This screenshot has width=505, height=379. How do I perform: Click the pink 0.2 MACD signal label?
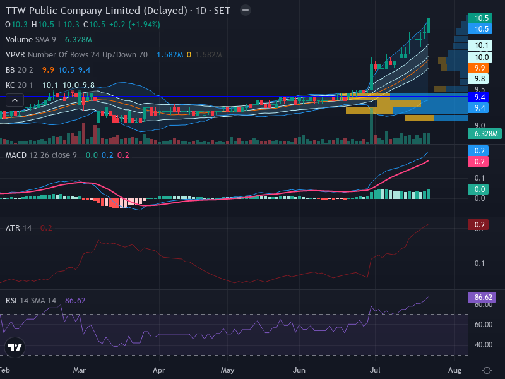[x=478, y=162]
